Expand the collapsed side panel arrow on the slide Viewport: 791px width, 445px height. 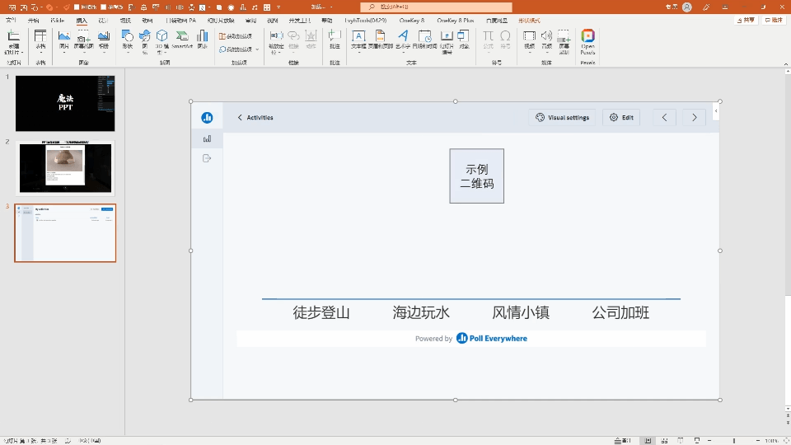[x=715, y=111]
